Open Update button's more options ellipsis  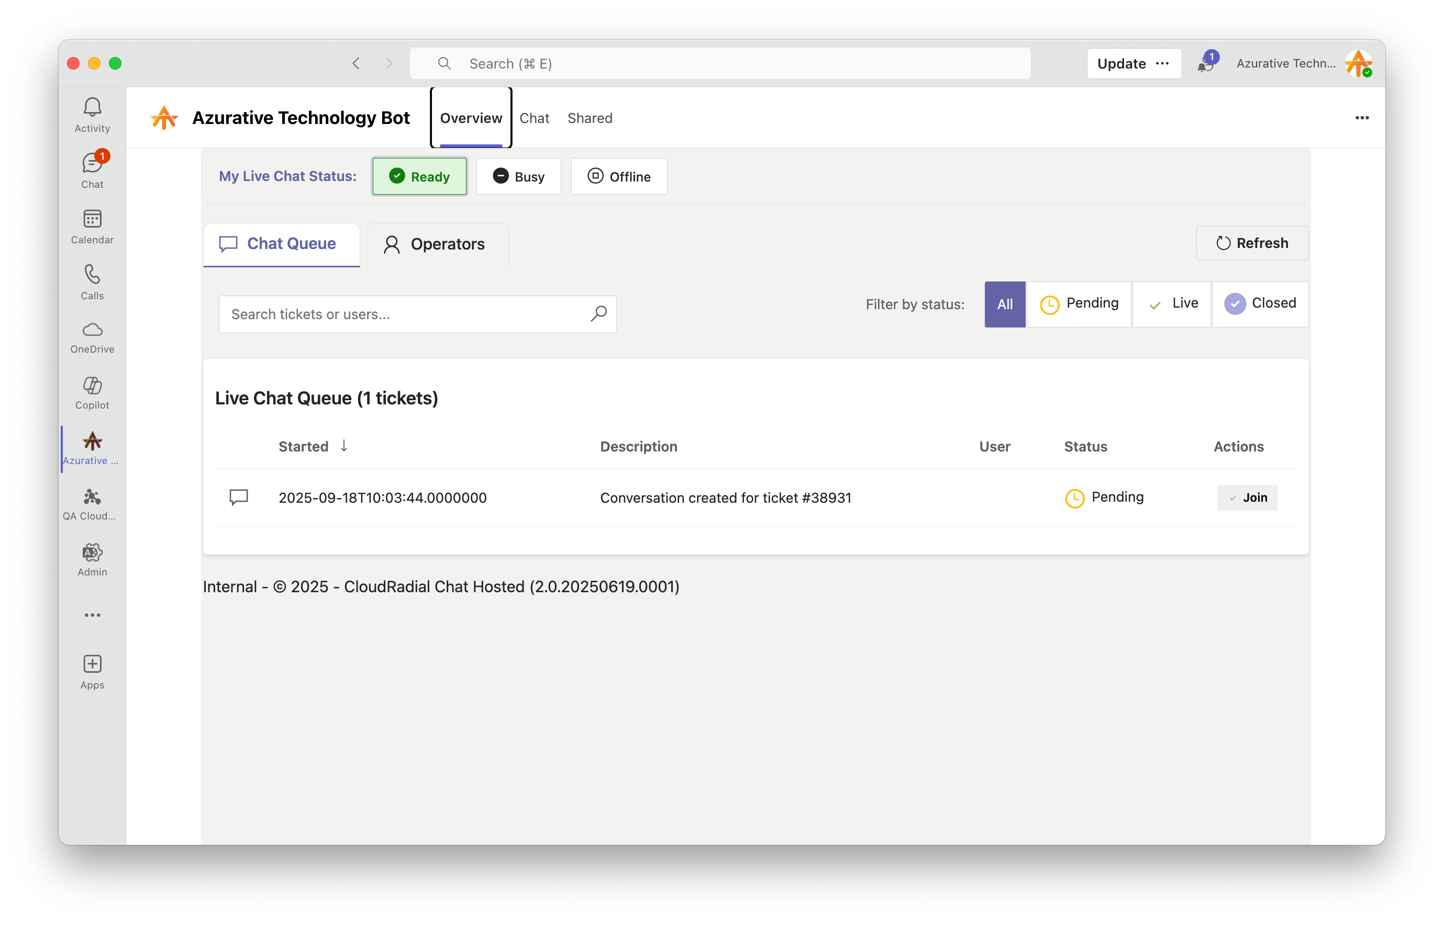pyautogui.click(x=1162, y=64)
